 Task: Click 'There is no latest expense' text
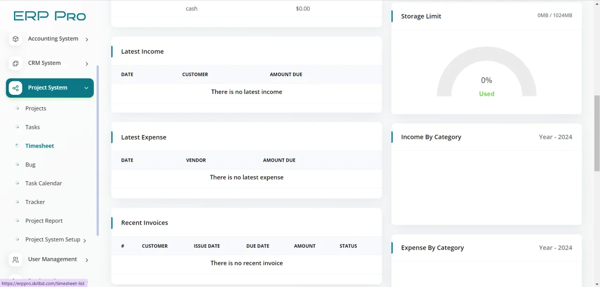(247, 178)
